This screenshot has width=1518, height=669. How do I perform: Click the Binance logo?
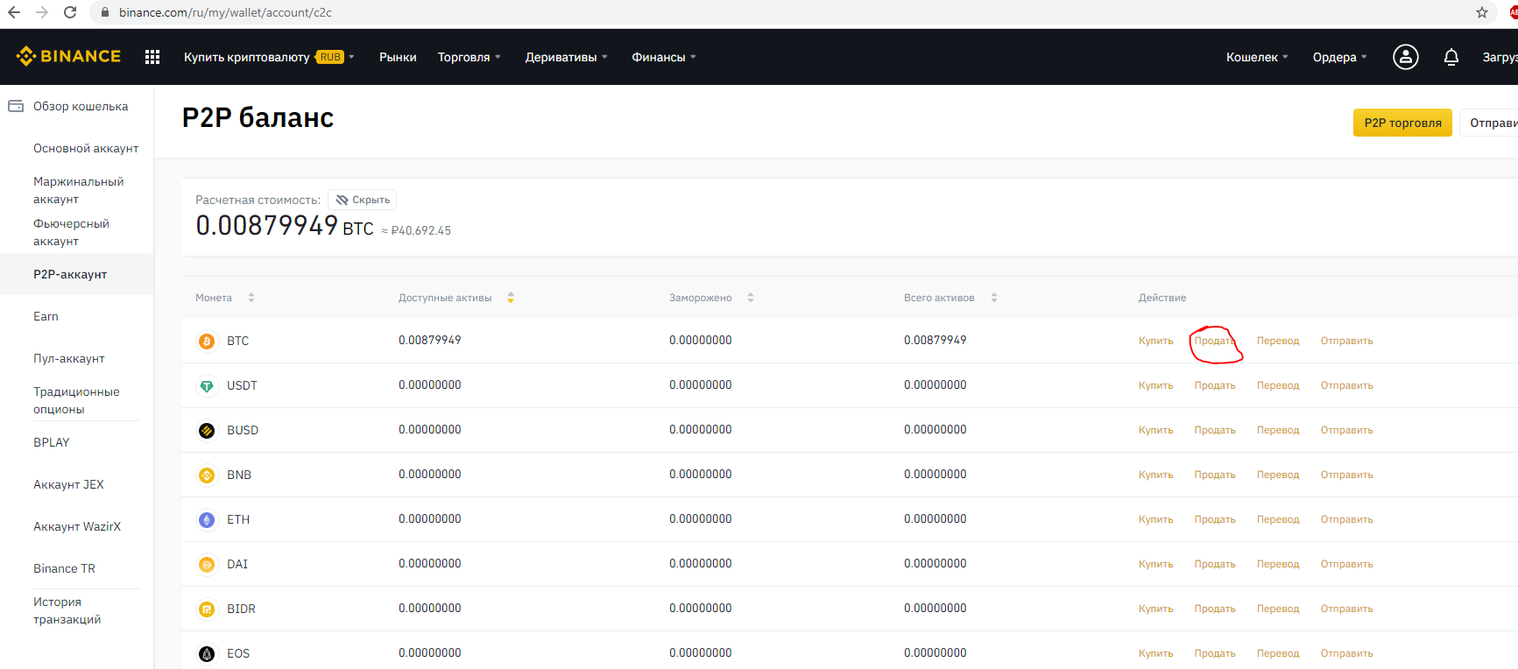click(x=68, y=57)
